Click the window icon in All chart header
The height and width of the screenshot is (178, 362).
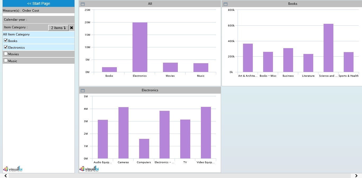coord(83,4)
